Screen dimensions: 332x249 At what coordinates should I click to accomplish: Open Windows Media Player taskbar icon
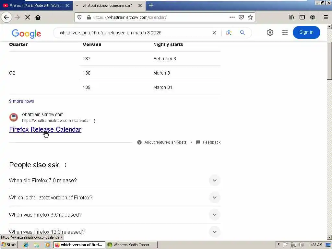pyautogui.click(x=48, y=245)
